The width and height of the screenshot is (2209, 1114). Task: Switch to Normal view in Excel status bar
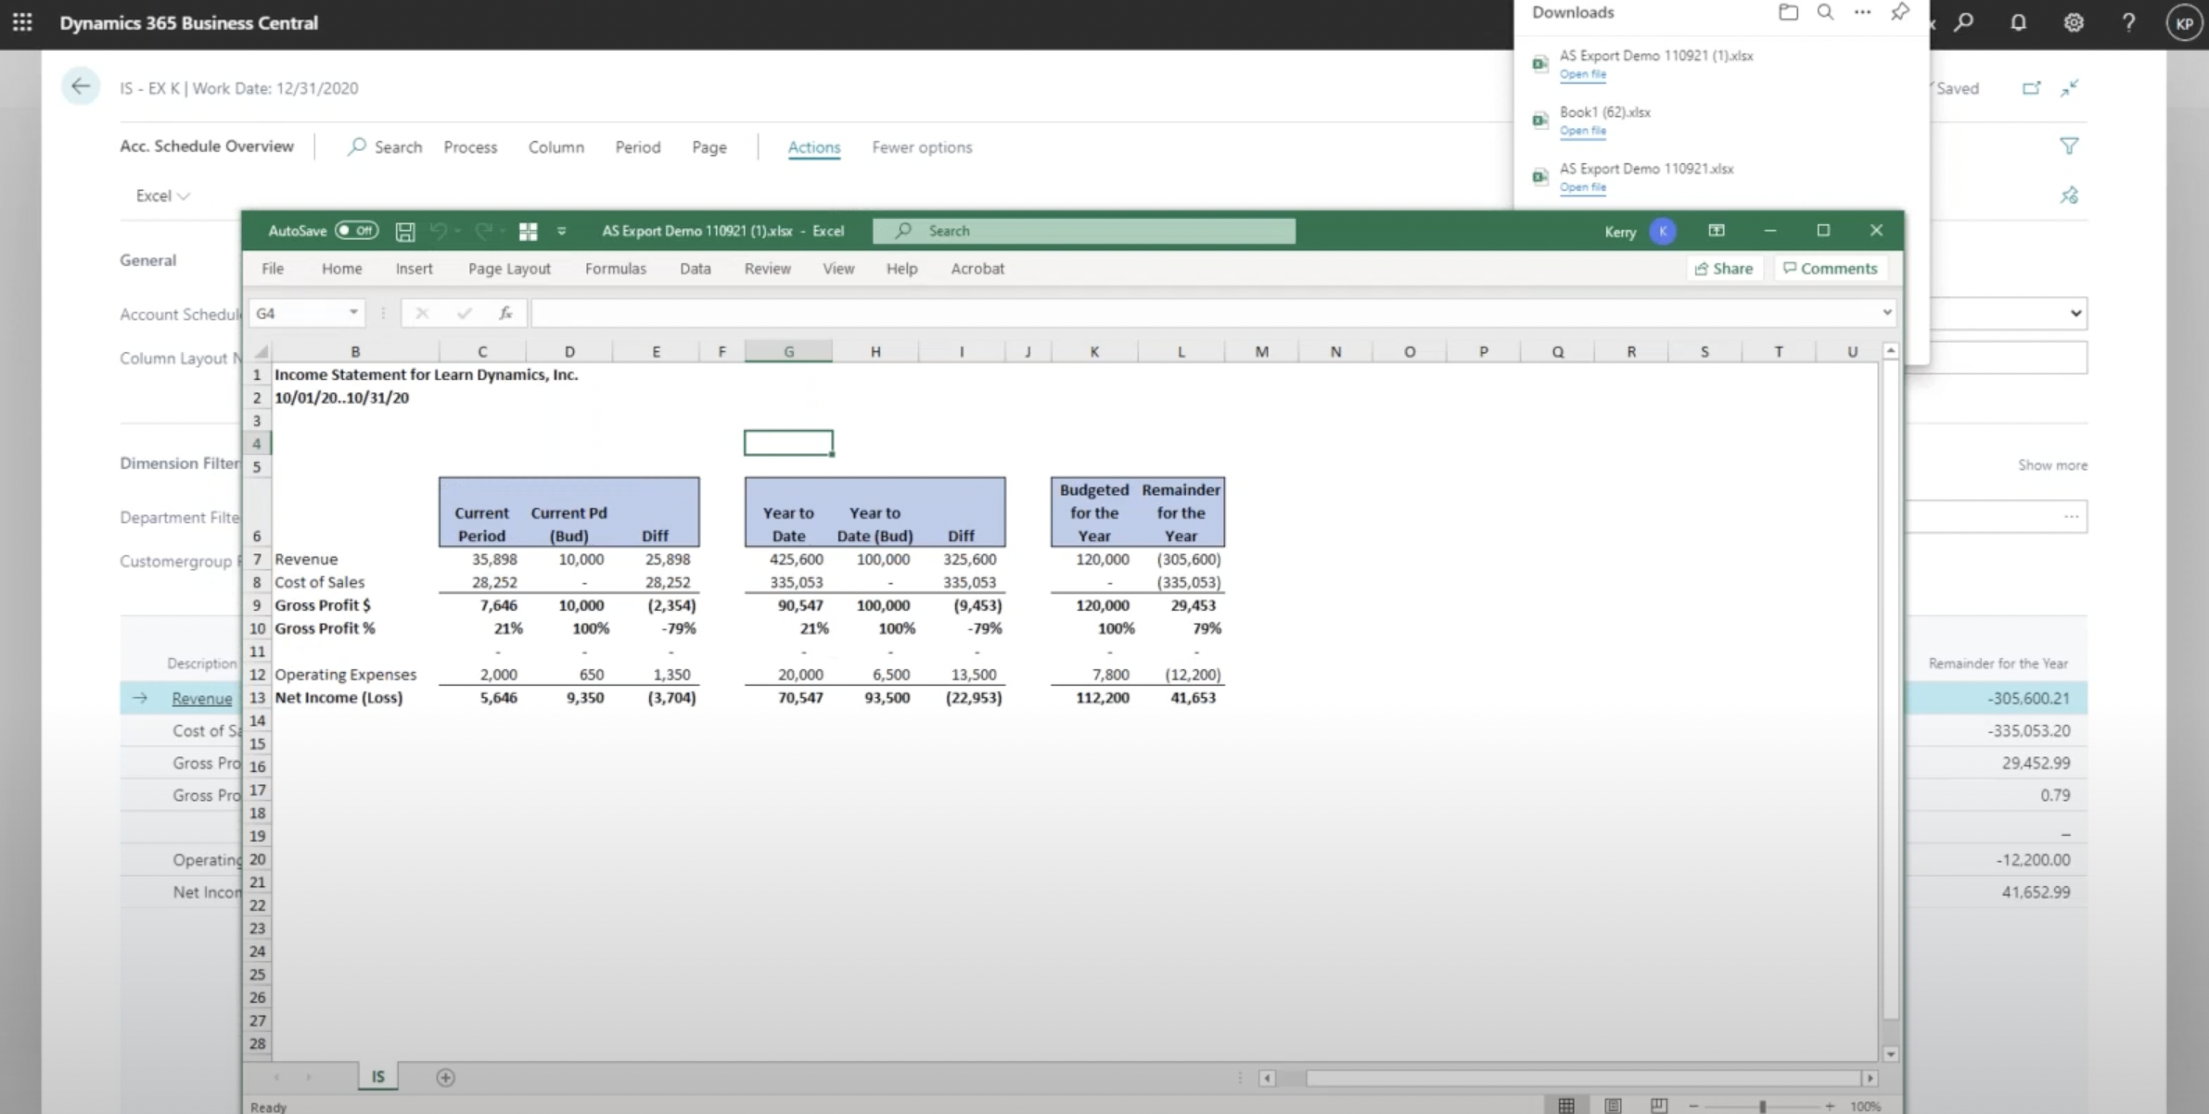[x=1566, y=1106]
